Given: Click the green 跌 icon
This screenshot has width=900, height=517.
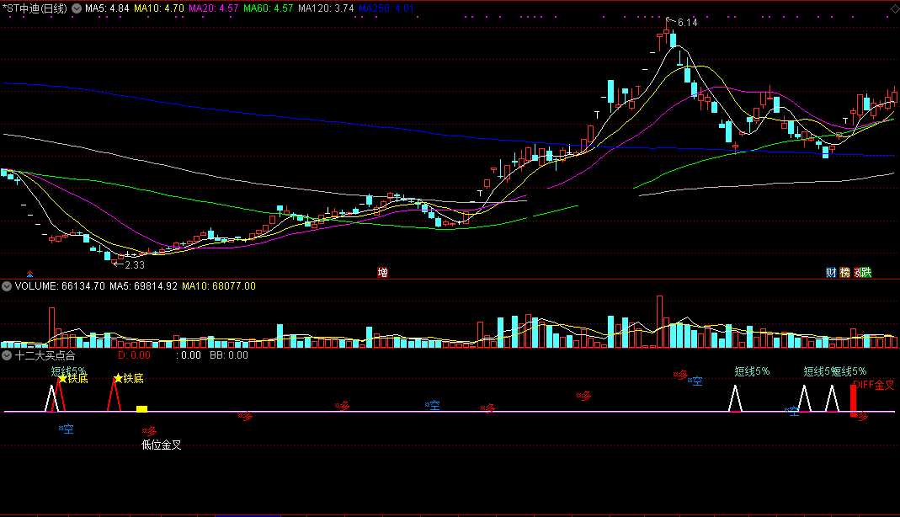Looking at the screenshot, I should tap(866, 273).
